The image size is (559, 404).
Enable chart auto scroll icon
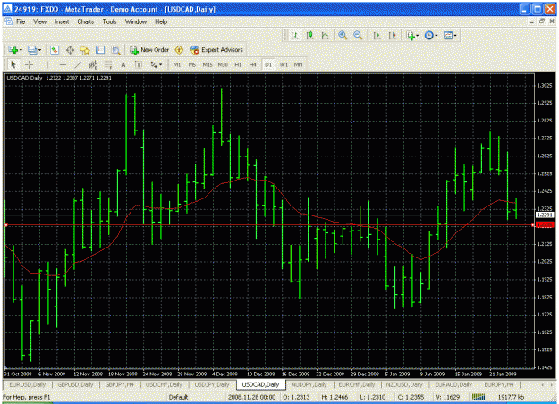[377, 35]
